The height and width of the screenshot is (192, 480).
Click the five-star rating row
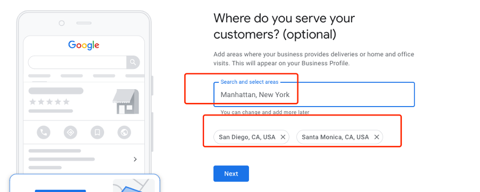[49, 102]
